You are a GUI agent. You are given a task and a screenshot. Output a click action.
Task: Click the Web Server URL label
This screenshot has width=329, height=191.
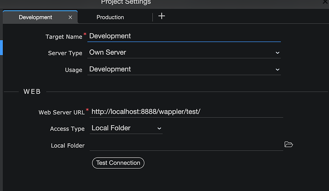pos(62,112)
